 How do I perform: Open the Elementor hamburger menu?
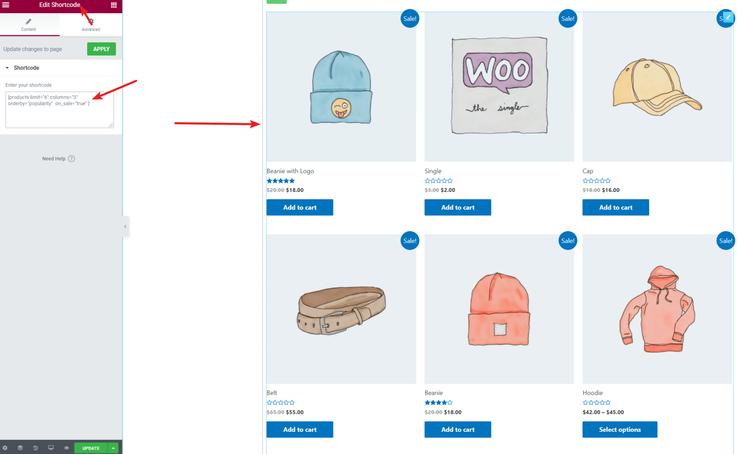coord(6,5)
